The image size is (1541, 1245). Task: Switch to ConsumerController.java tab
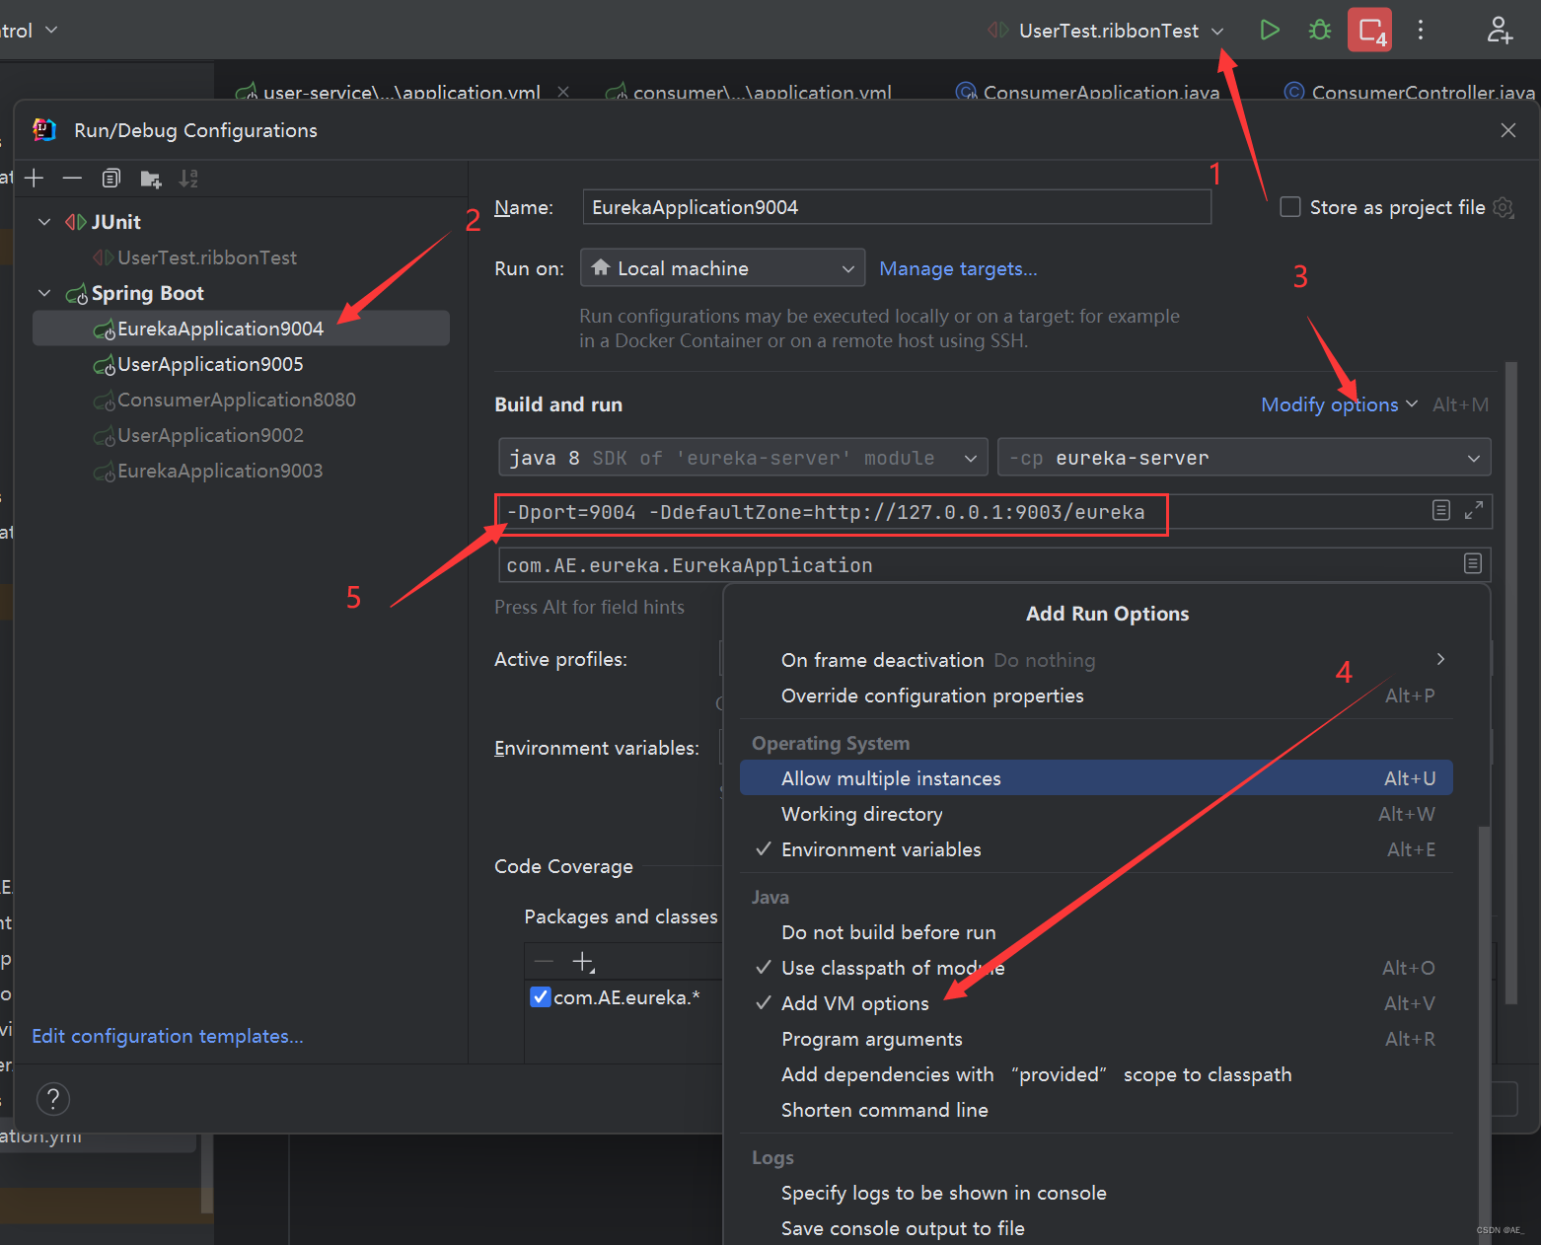[1410, 92]
